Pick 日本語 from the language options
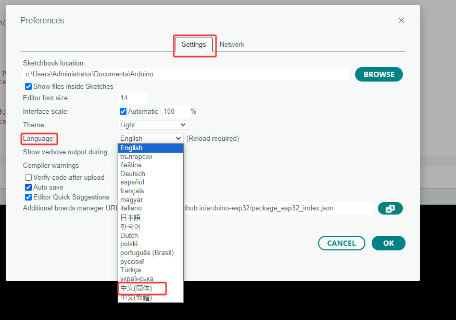This screenshot has height=320, width=456. click(131, 218)
